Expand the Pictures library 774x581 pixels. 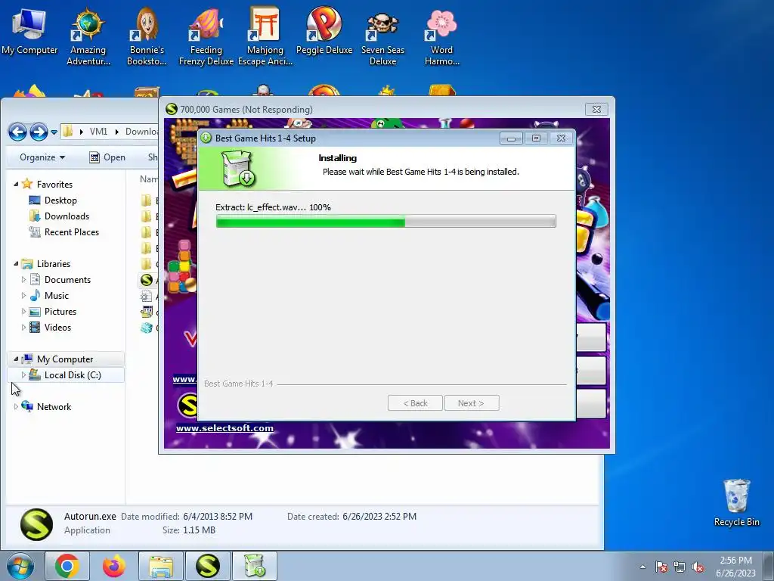pyautogui.click(x=23, y=311)
